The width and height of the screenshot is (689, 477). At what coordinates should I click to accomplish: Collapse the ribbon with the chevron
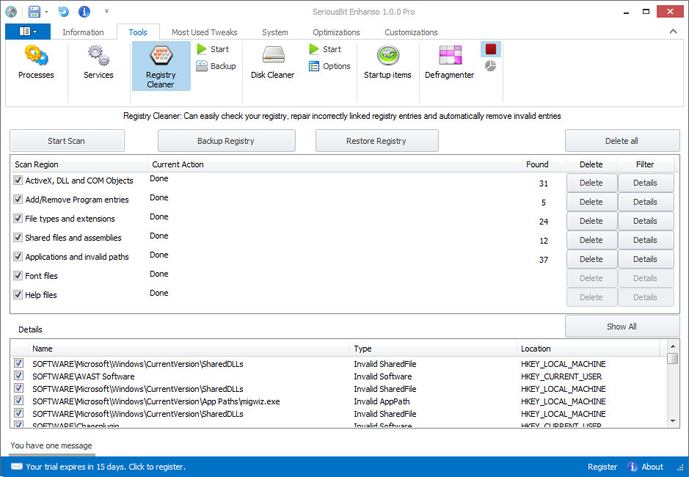click(673, 32)
